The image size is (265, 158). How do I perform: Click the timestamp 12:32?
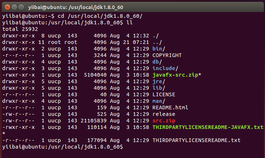click(x=141, y=36)
